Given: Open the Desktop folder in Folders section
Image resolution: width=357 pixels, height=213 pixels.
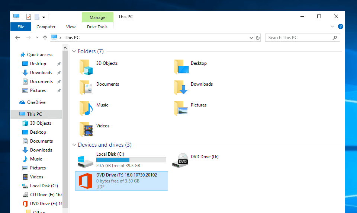Looking at the screenshot, I should tap(181, 67).
